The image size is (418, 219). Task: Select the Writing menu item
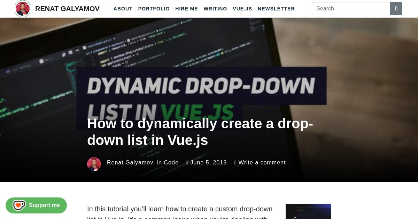[x=215, y=9]
